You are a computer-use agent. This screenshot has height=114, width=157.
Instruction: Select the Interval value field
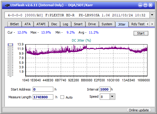click(x=105, y=89)
